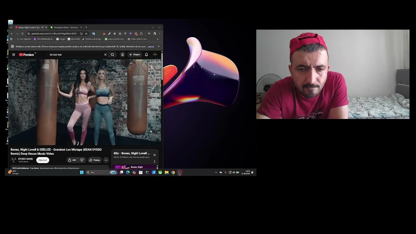The width and height of the screenshot is (416, 234).
Task: Dismiss the Chrome restore-tabs infobar
Action: pos(159,46)
